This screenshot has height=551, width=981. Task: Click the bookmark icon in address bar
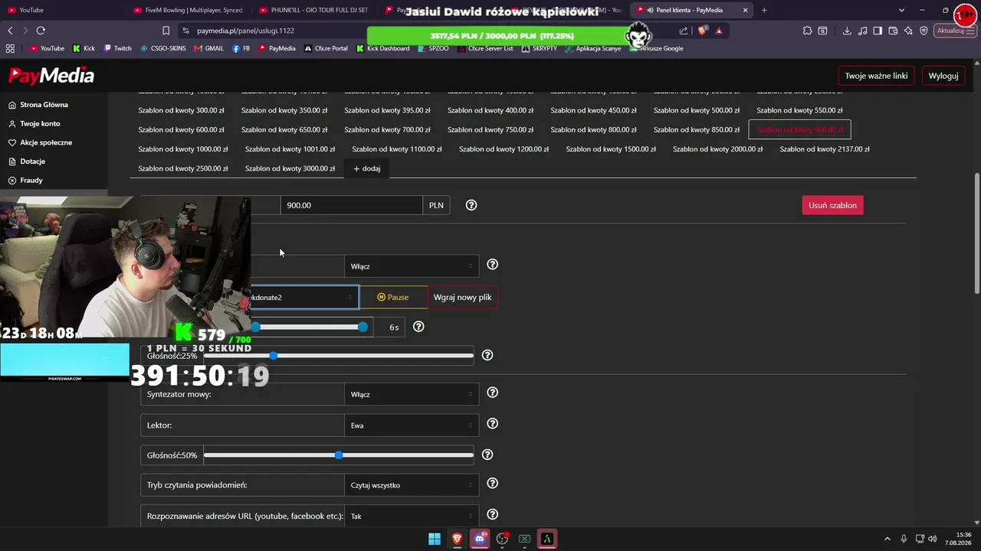point(166,31)
